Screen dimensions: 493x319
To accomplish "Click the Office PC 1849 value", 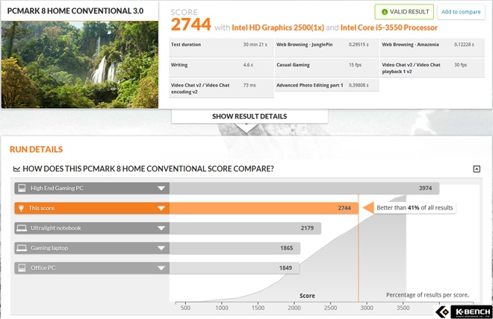I will pos(285,268).
